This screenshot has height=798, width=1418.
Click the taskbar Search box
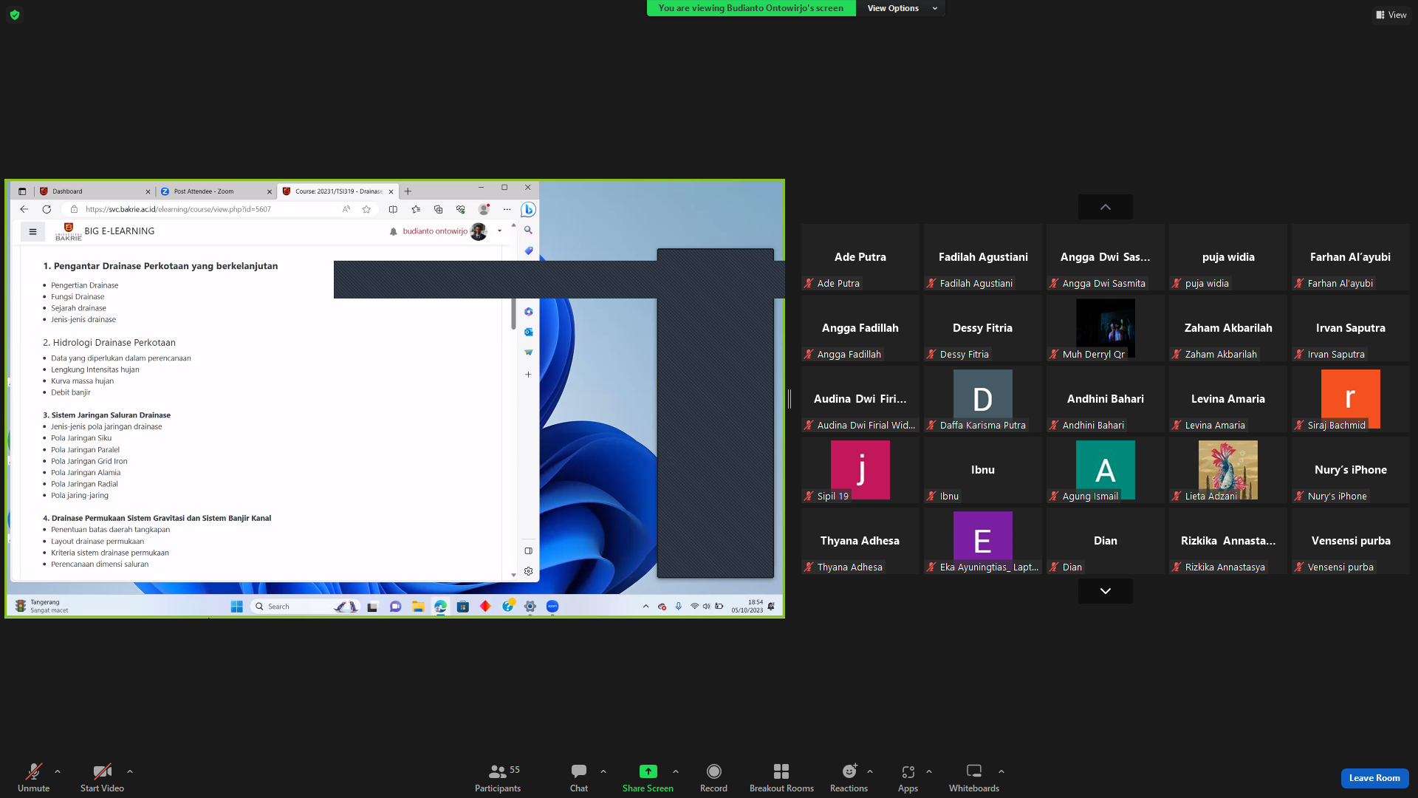click(306, 607)
